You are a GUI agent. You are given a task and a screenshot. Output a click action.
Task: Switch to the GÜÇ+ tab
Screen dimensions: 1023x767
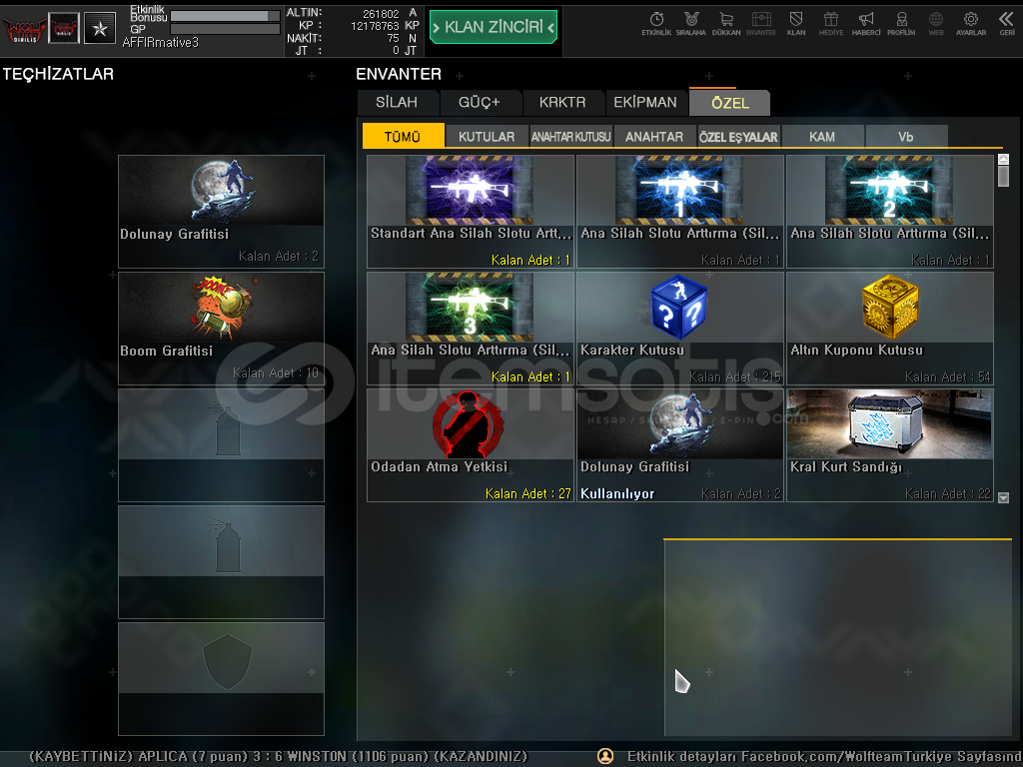[x=479, y=103]
